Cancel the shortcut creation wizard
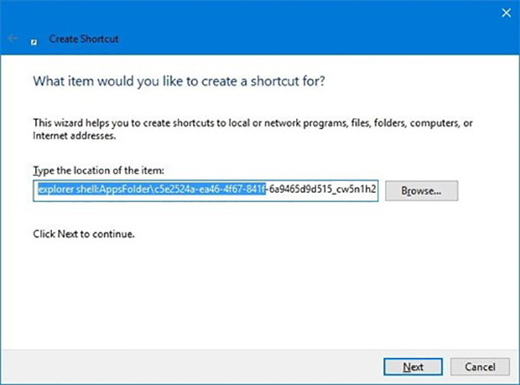 [480, 366]
